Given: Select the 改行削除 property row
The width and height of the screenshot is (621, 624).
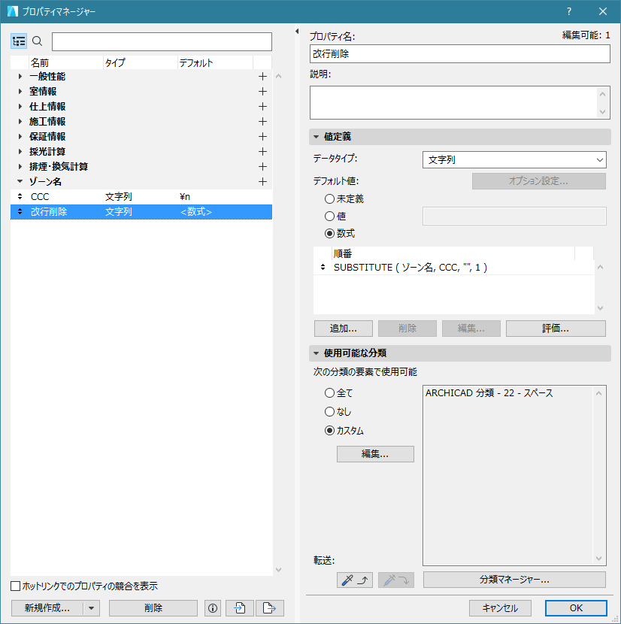Looking at the screenshot, I should [141, 212].
